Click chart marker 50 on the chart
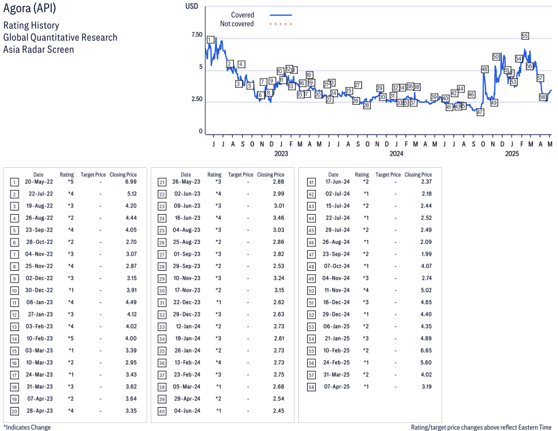 tap(496, 57)
